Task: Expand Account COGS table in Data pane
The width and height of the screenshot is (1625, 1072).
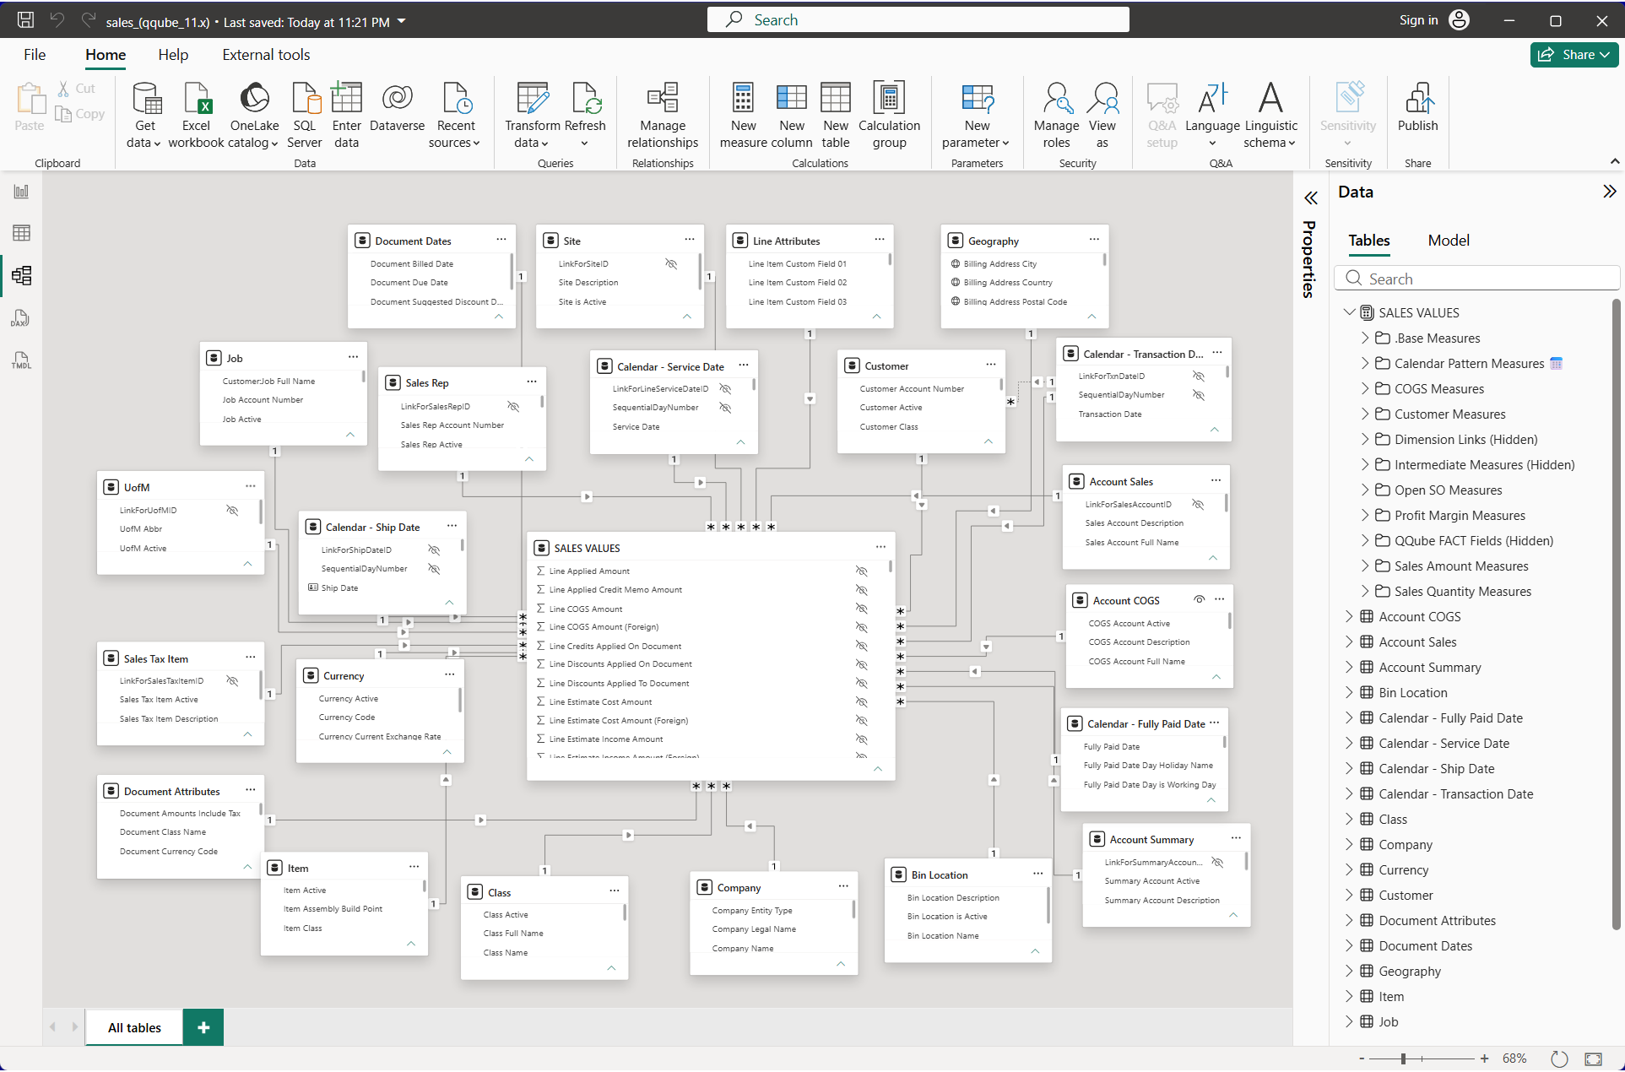Action: point(1349,616)
